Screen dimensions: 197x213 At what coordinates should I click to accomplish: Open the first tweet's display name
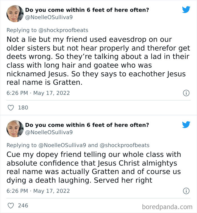87,10
